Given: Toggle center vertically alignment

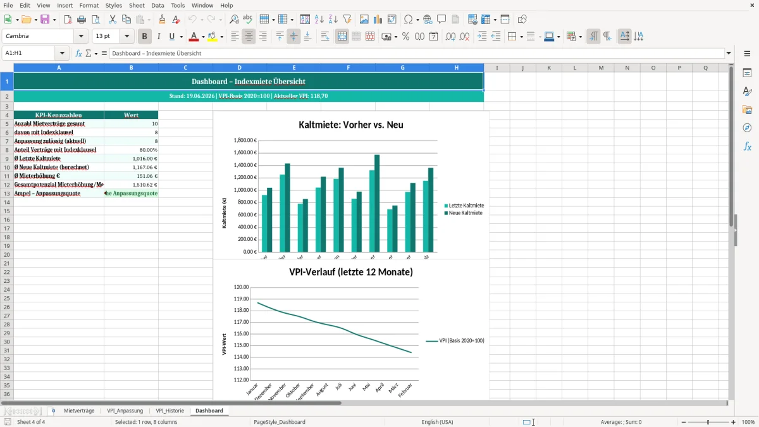Looking at the screenshot, I should [293, 37].
